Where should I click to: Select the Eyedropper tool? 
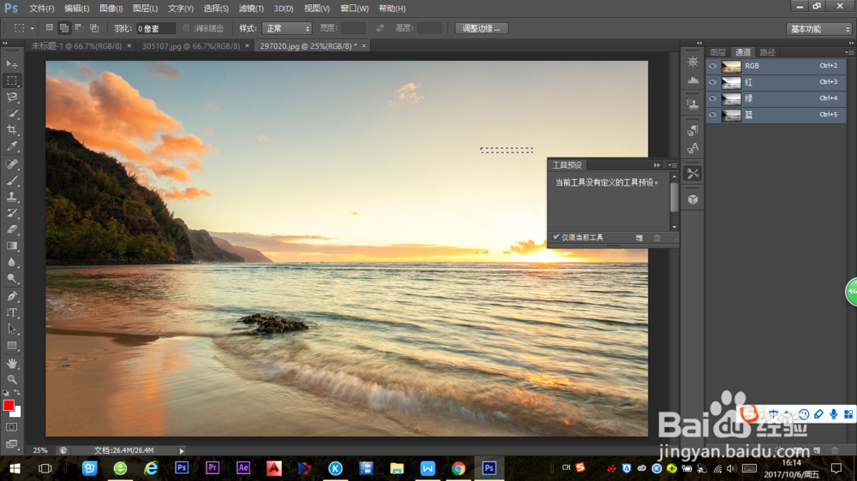click(11, 146)
